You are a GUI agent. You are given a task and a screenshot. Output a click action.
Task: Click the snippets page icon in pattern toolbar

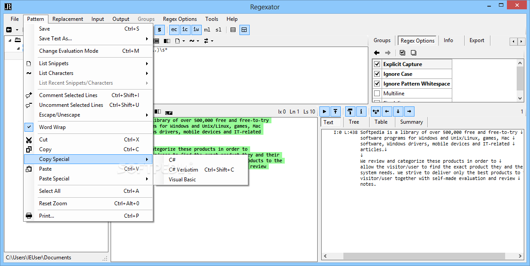(x=177, y=41)
